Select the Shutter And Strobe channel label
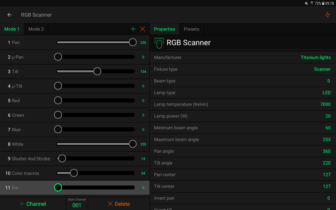This screenshot has width=336, height=210. pos(31,159)
